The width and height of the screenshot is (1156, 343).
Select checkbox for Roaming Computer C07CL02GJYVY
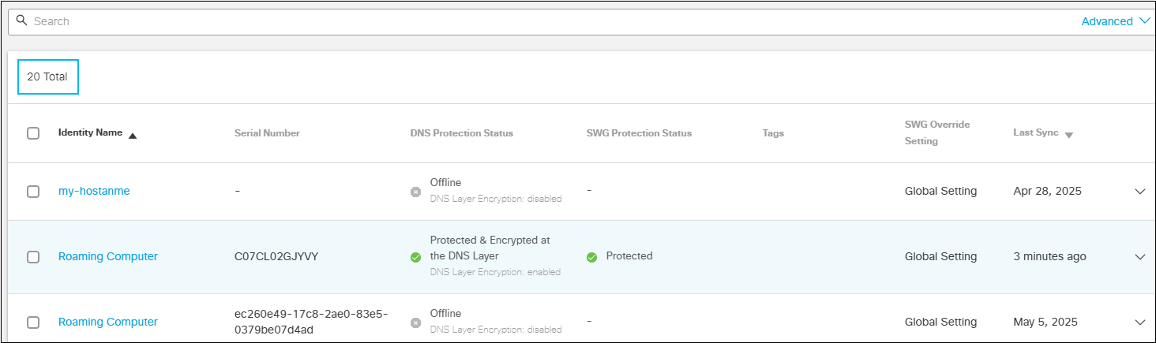pyautogui.click(x=33, y=257)
